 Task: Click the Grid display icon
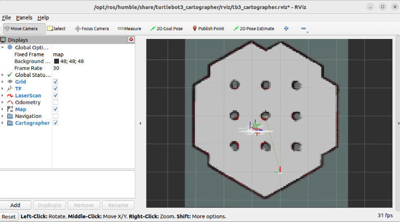click(x=10, y=82)
